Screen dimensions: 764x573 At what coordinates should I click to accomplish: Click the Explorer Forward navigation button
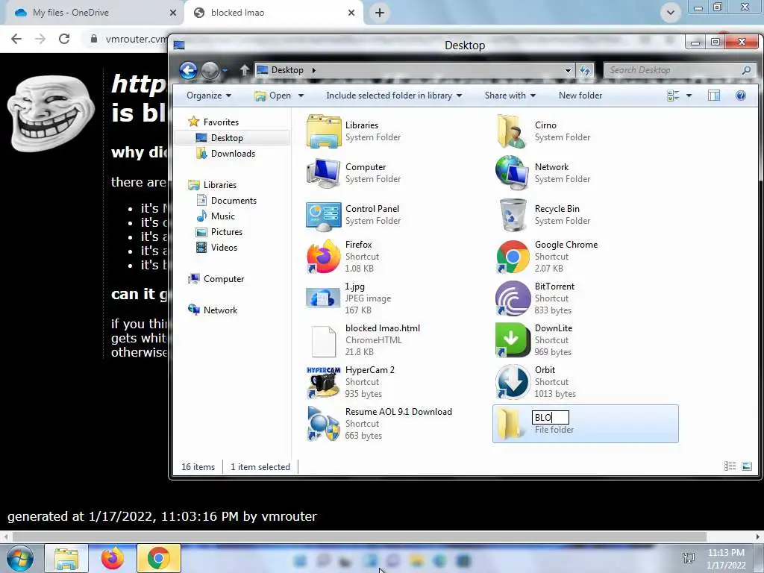coord(210,71)
